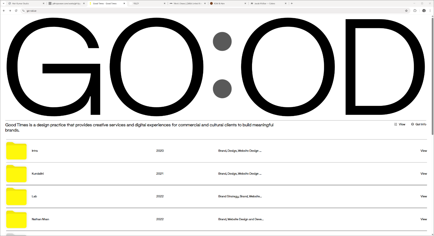
Task: Click View on the Kundalini row
Action: click(x=424, y=174)
